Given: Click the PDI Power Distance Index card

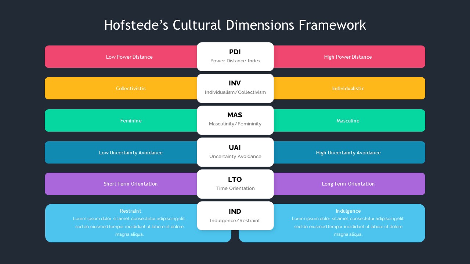Looking at the screenshot, I should [x=235, y=56].
